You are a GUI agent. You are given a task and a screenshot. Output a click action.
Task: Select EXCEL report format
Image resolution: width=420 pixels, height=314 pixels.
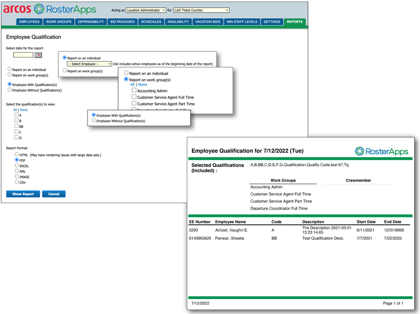tap(17, 166)
